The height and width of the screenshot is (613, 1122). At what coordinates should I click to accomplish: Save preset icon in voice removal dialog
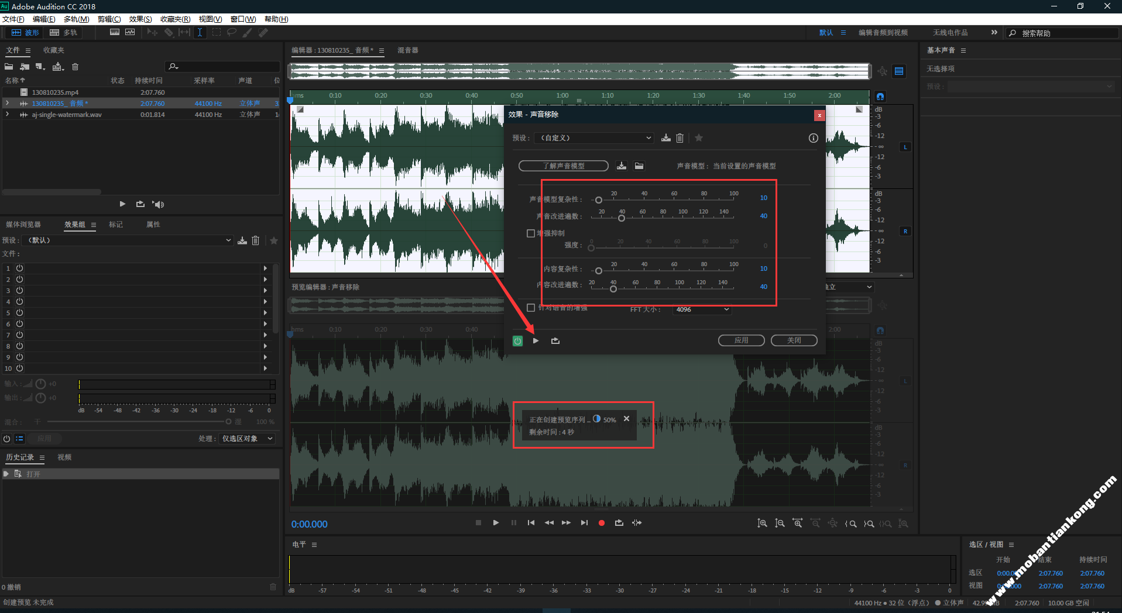pyautogui.click(x=666, y=138)
